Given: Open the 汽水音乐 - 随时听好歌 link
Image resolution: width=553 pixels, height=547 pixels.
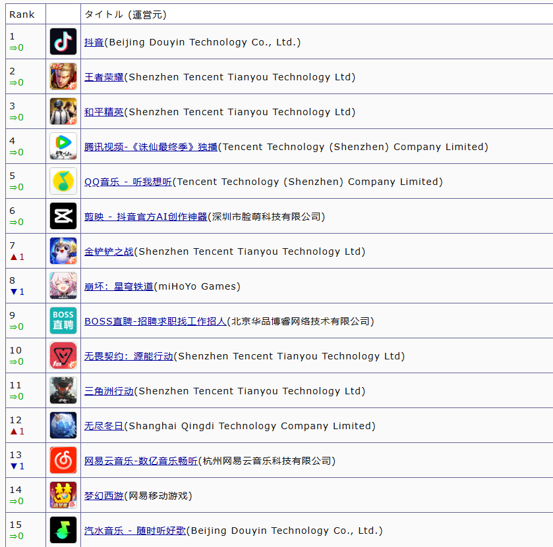Looking at the screenshot, I should click(135, 531).
